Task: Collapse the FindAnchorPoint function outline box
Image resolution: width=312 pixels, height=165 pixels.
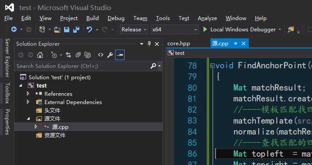Action: (213, 66)
